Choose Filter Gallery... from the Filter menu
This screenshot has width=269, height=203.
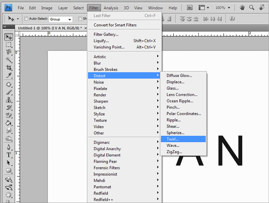(106, 34)
